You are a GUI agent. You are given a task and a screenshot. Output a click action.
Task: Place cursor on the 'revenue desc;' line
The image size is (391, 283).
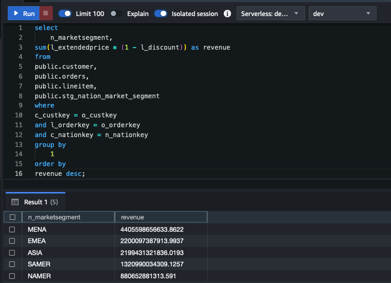(60, 174)
